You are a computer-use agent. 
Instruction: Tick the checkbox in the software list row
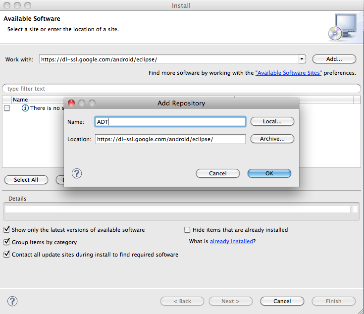click(7, 108)
